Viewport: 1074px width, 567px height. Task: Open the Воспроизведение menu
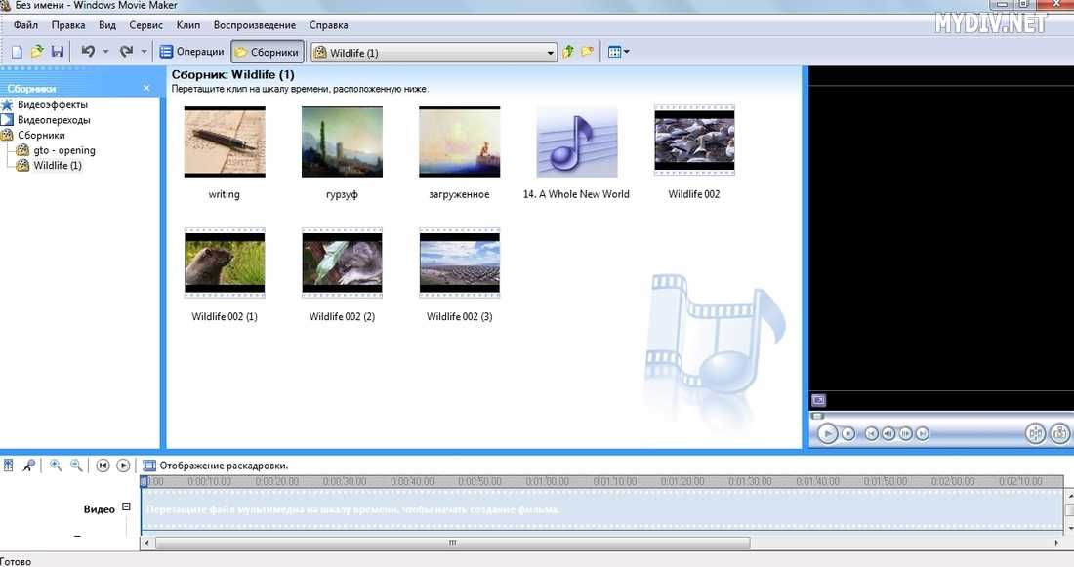pyautogui.click(x=253, y=25)
